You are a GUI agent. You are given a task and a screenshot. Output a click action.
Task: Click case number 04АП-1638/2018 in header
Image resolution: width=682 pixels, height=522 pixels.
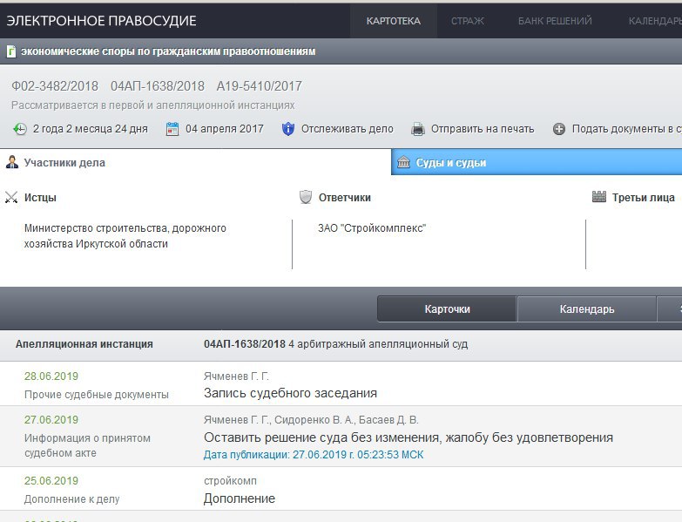pyautogui.click(x=158, y=86)
